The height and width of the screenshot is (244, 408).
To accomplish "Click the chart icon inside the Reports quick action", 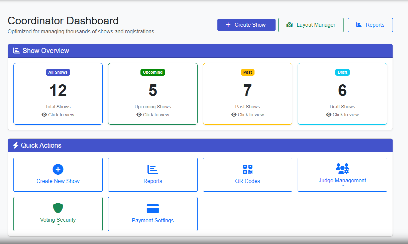I will [152, 169].
